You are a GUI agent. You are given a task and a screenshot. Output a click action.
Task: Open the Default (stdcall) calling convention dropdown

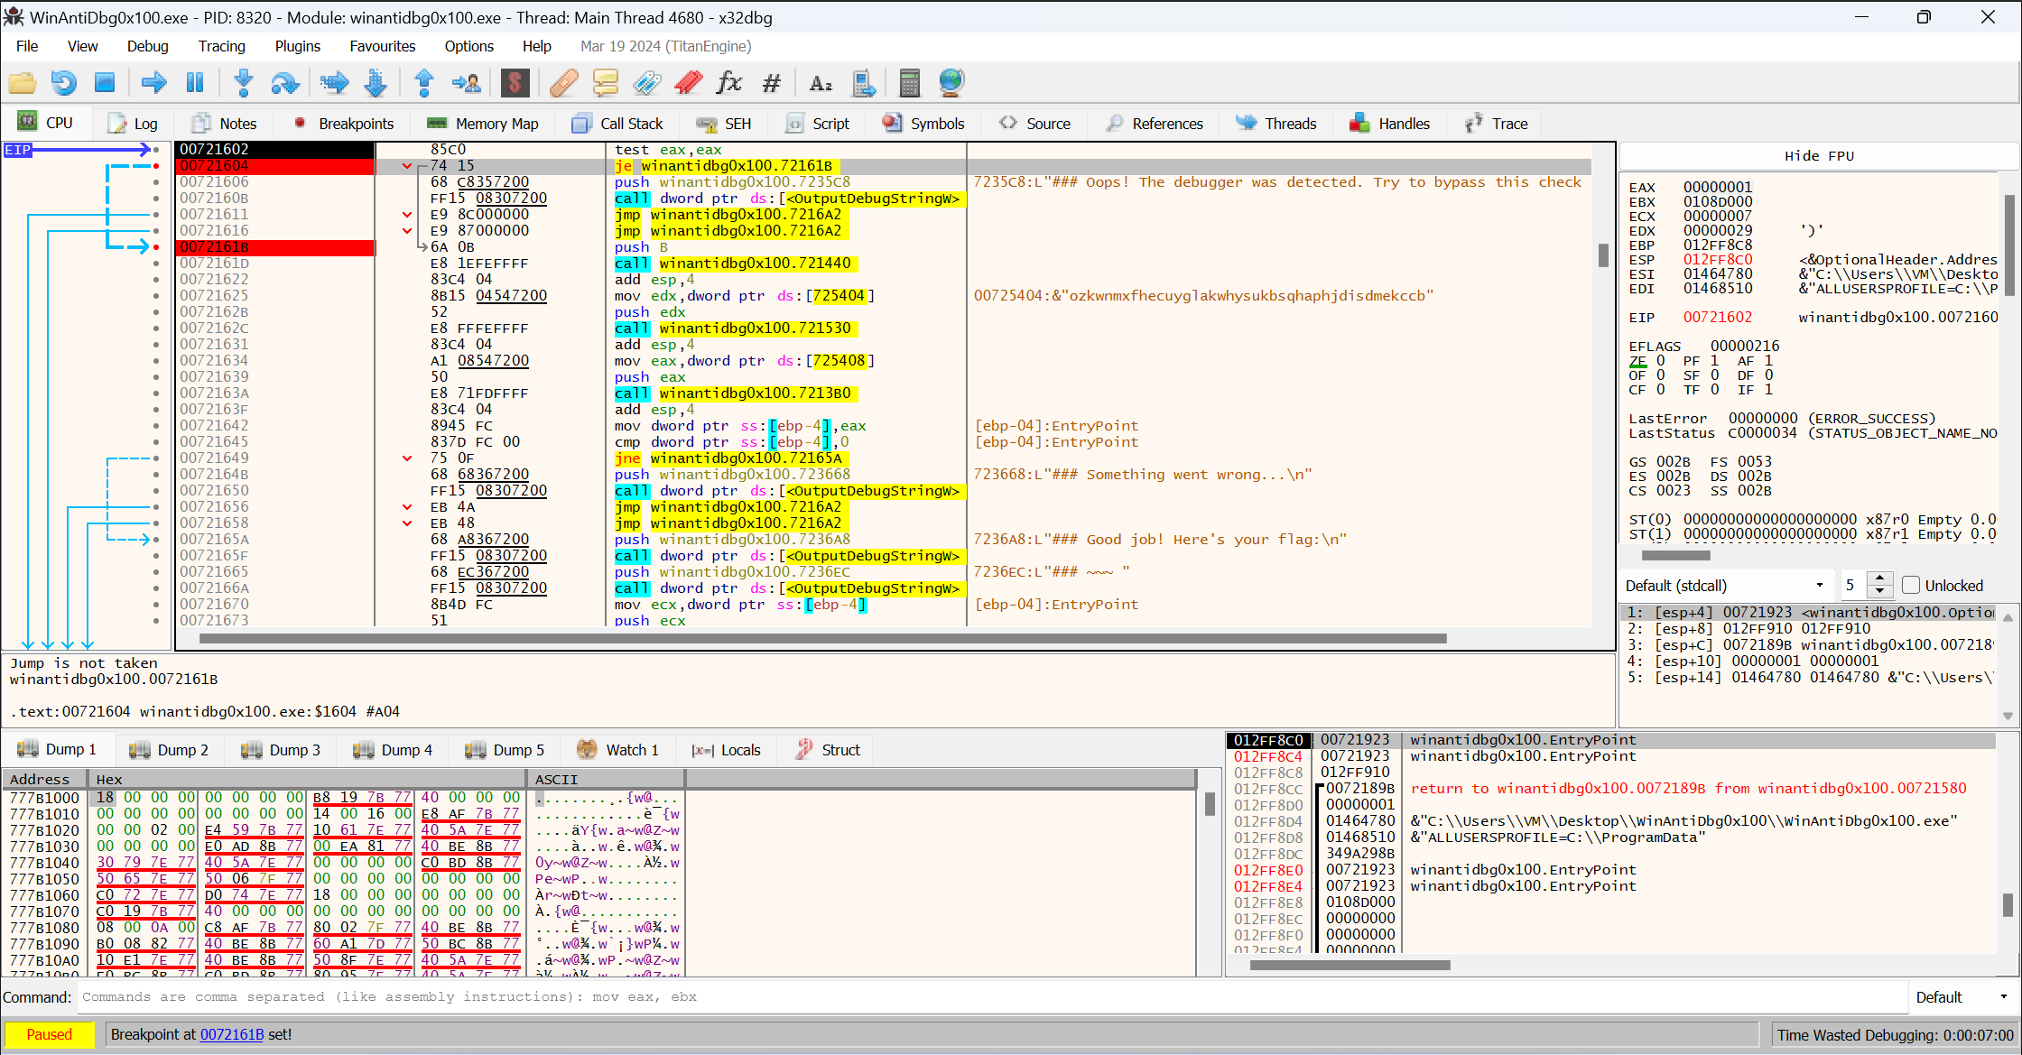tap(1726, 585)
